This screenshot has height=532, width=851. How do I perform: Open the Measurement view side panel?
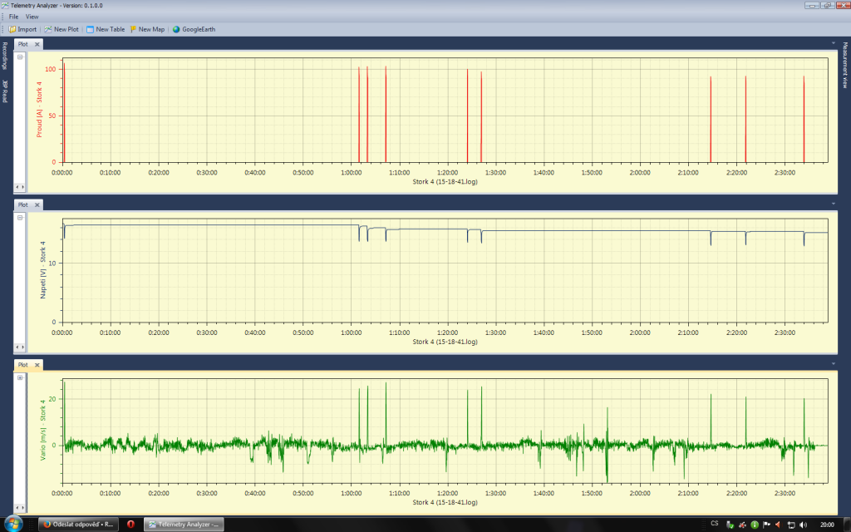pos(845,66)
